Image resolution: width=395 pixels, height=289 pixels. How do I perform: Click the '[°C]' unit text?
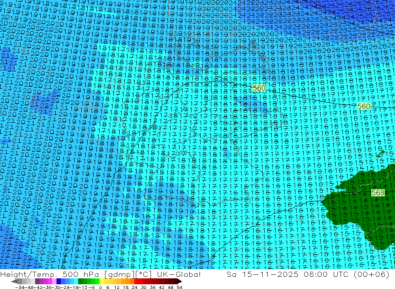click(x=144, y=274)
